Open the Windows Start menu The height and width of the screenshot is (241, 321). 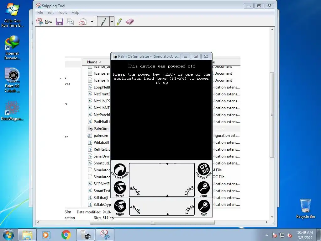(x=8, y=235)
